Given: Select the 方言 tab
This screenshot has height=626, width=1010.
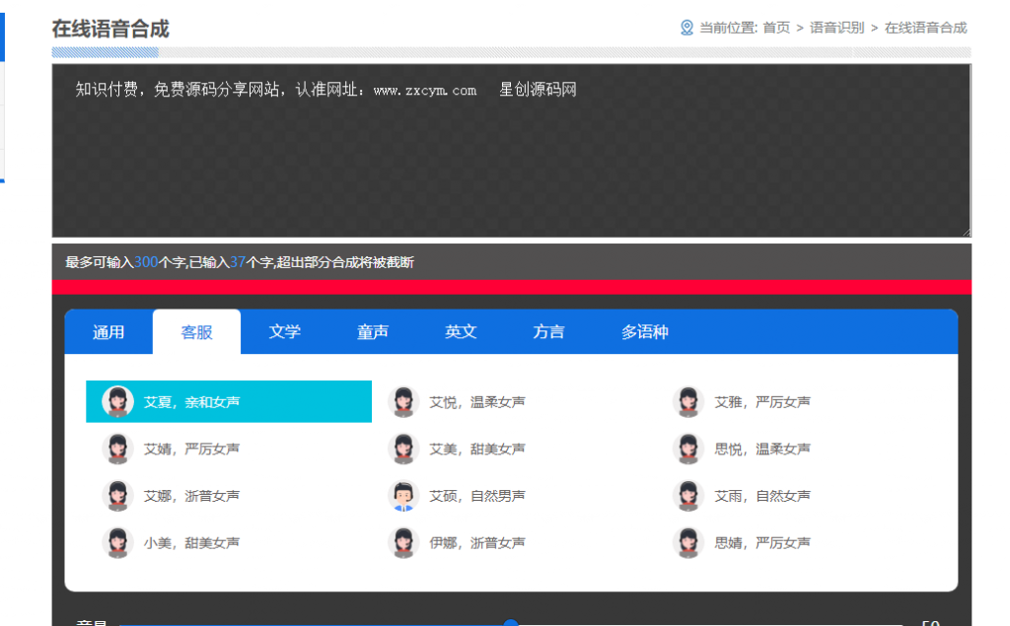Looking at the screenshot, I should click(548, 332).
